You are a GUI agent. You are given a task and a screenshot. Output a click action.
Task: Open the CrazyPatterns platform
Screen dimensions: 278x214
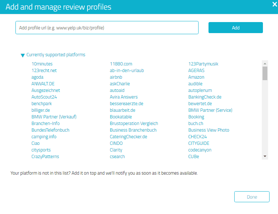pyautogui.click(x=45, y=157)
